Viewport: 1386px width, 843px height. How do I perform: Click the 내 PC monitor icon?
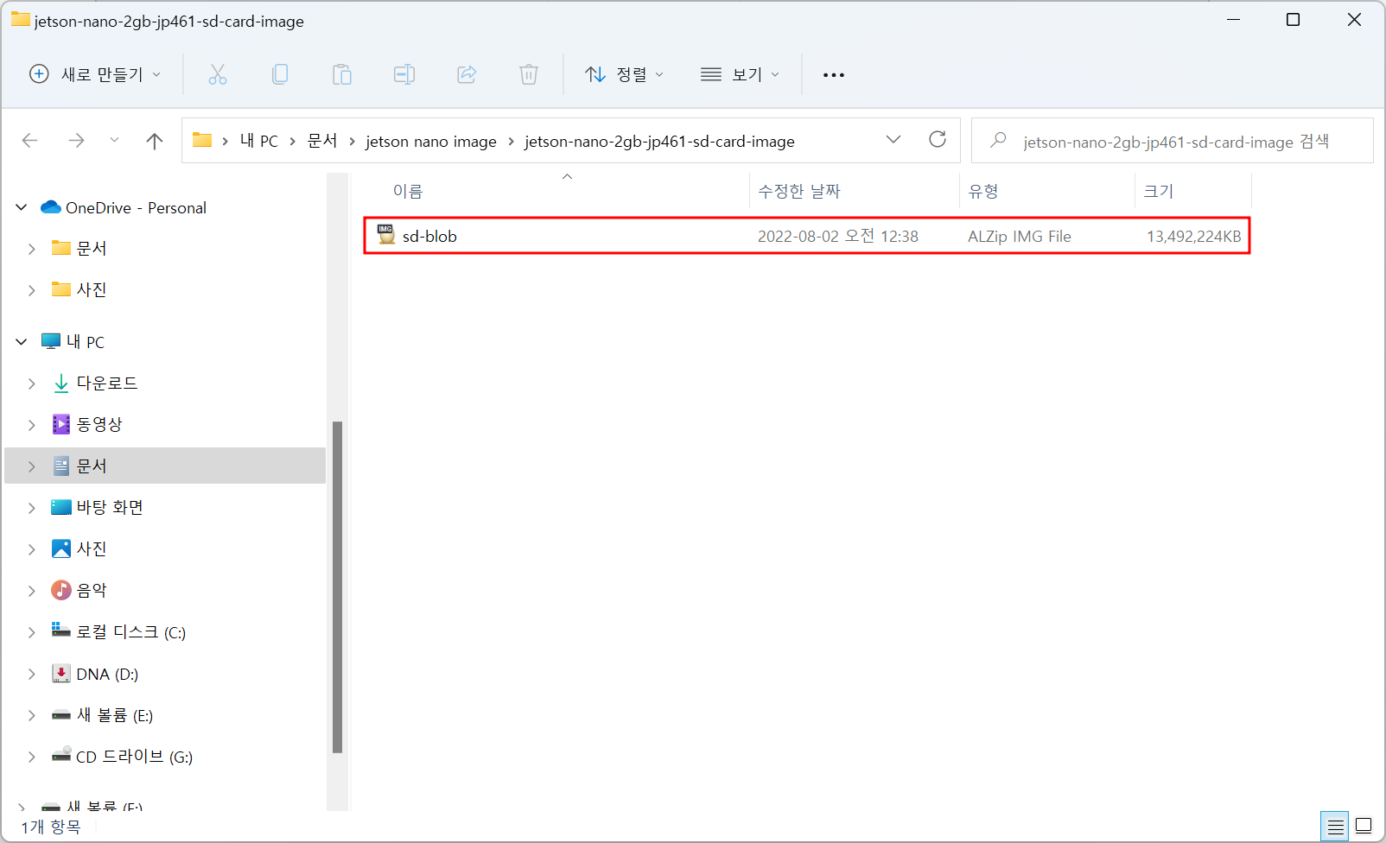[x=51, y=341]
